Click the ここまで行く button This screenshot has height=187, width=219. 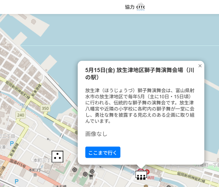[x=103, y=152]
